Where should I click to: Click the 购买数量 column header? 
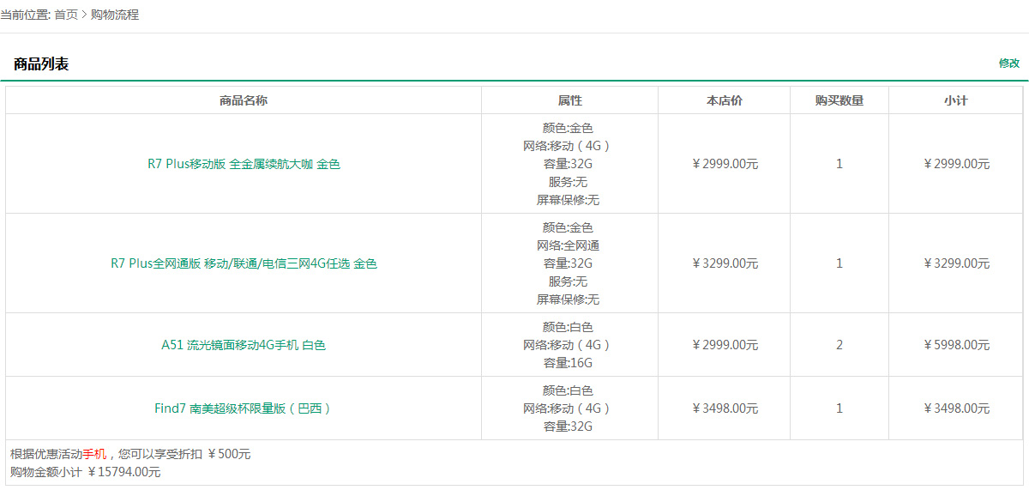tap(839, 100)
